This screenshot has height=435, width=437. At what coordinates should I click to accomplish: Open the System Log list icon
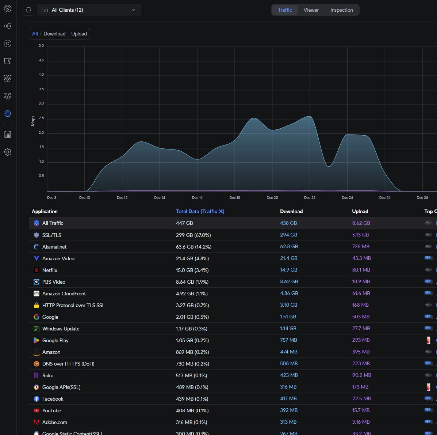pyautogui.click(x=8, y=135)
